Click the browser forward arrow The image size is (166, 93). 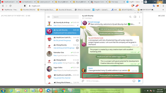point(6,6)
